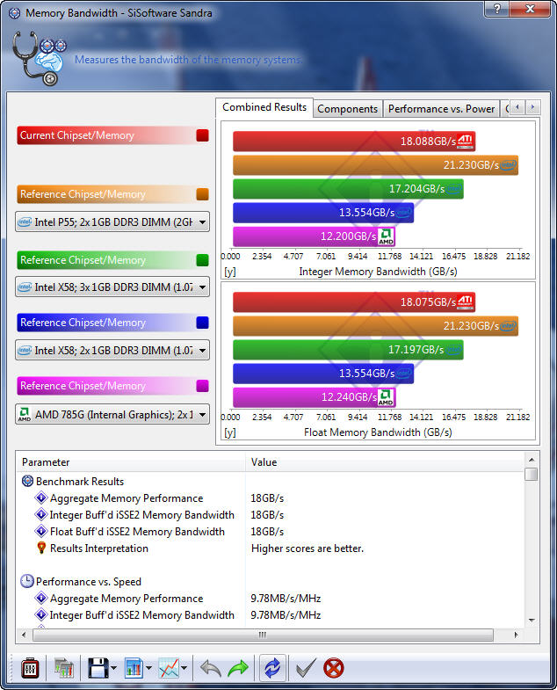Click the blue Reference Chipset color swatch
The width and height of the screenshot is (557, 690).
click(x=202, y=323)
